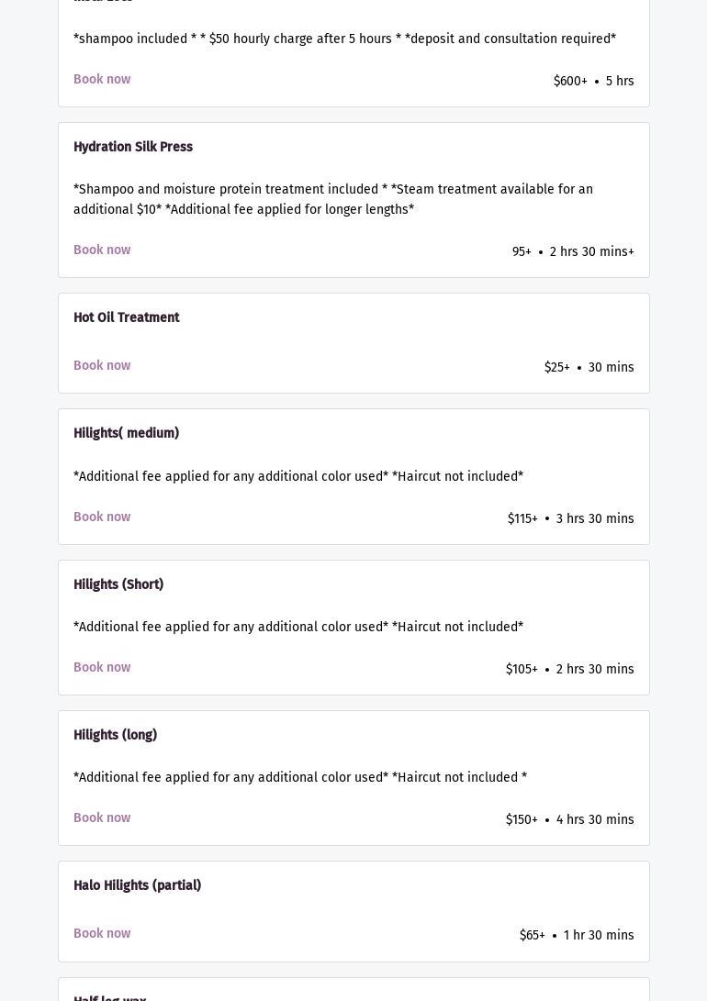This screenshot has width=707, height=1001.
Task: Open the Halo Hilights (partial) title
Action: (x=138, y=886)
